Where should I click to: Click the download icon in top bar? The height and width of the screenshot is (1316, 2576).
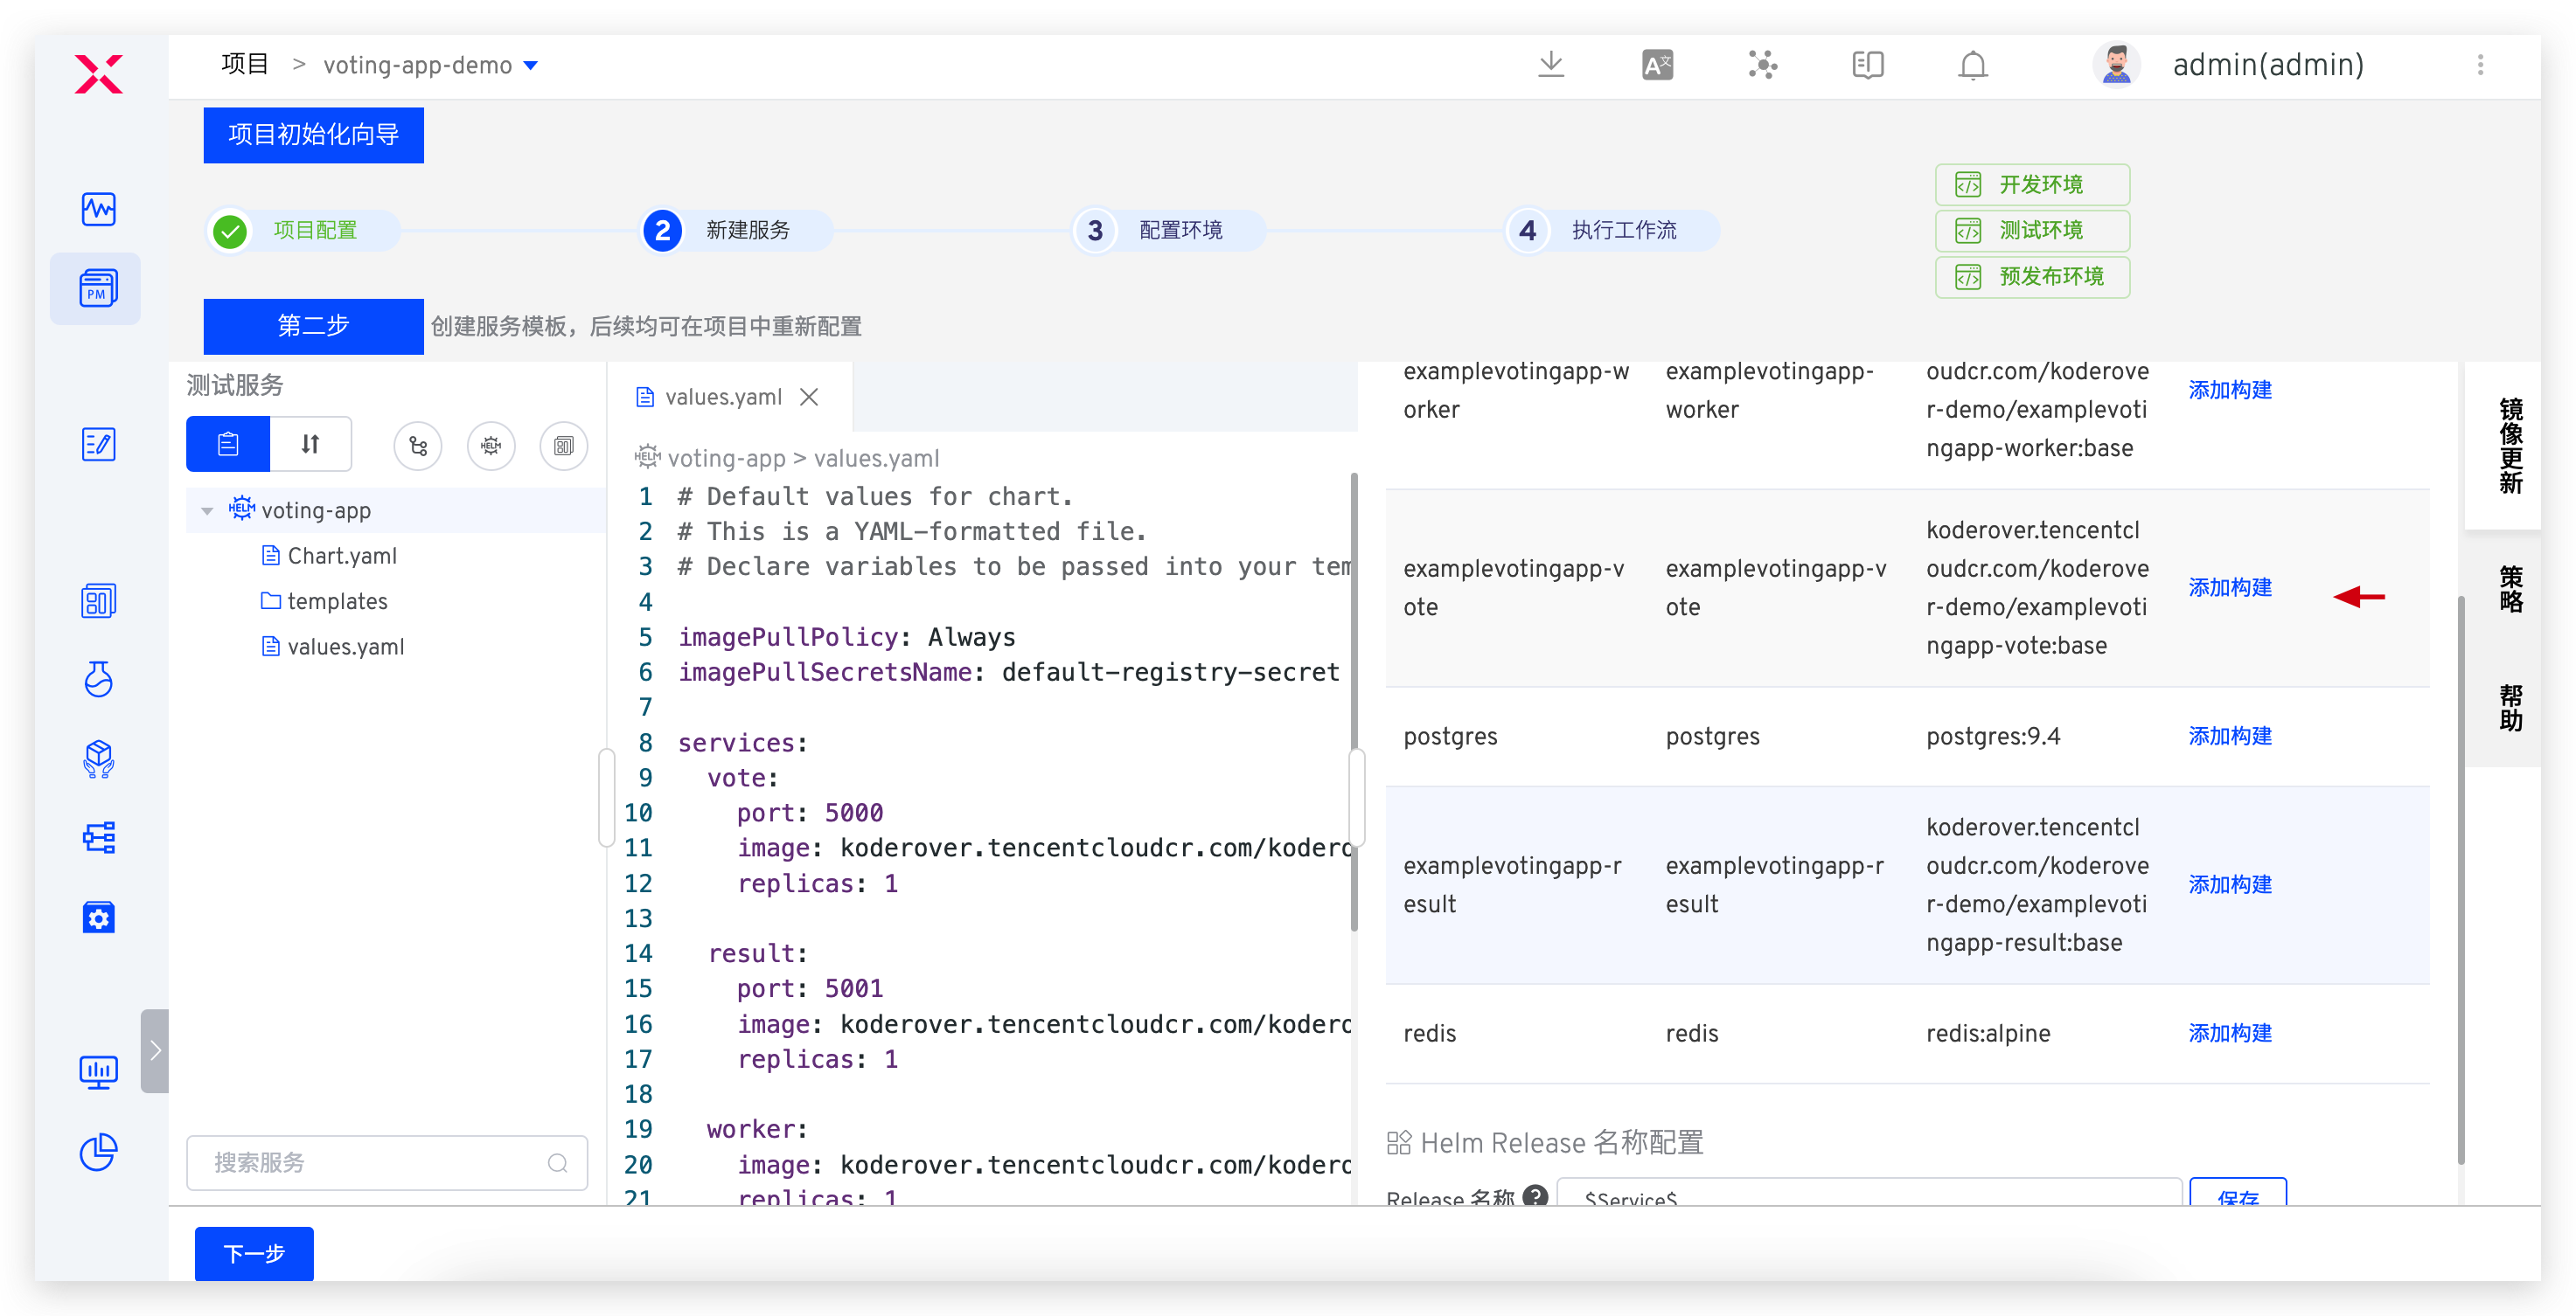pos(1551,65)
